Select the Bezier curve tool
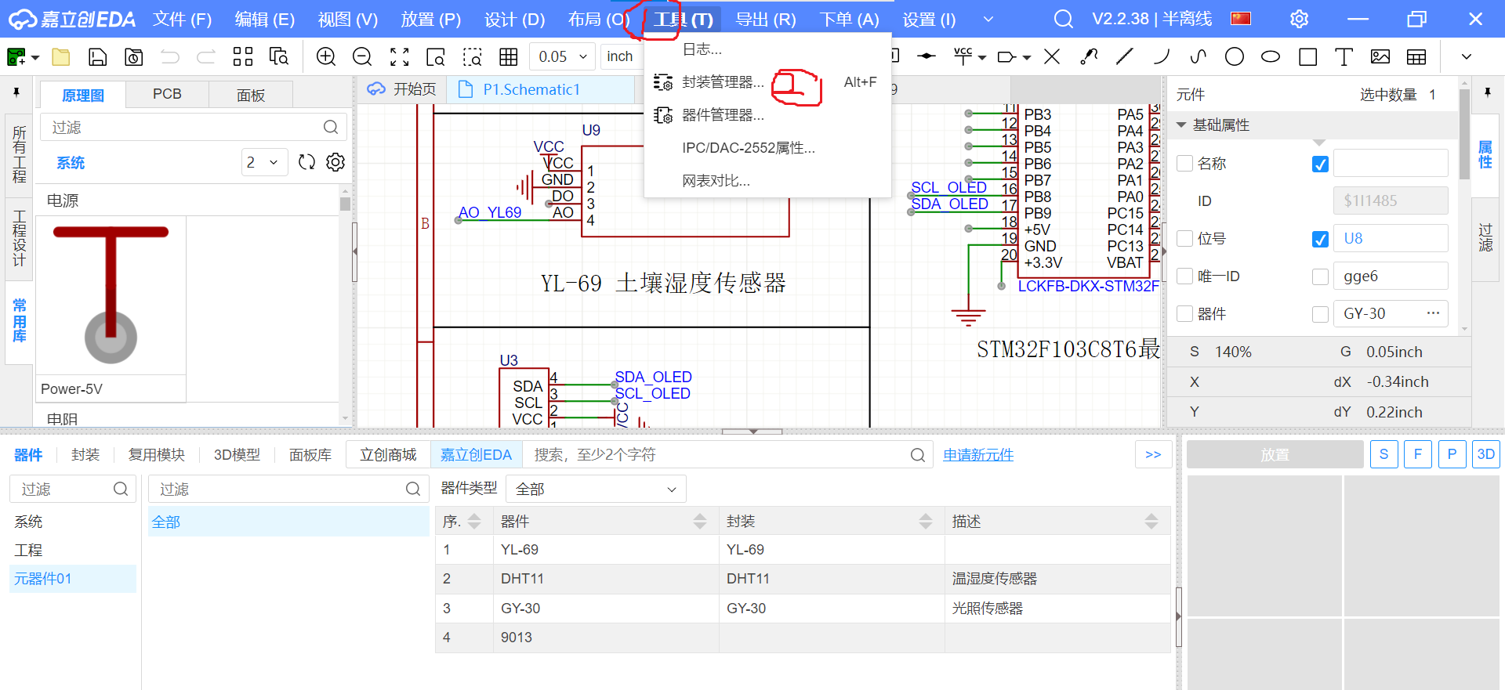Image resolution: width=1505 pixels, height=690 pixels. coord(1198,56)
